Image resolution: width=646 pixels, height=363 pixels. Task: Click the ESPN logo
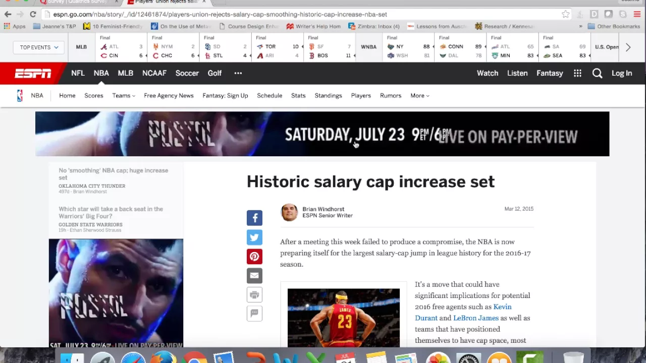click(x=33, y=74)
